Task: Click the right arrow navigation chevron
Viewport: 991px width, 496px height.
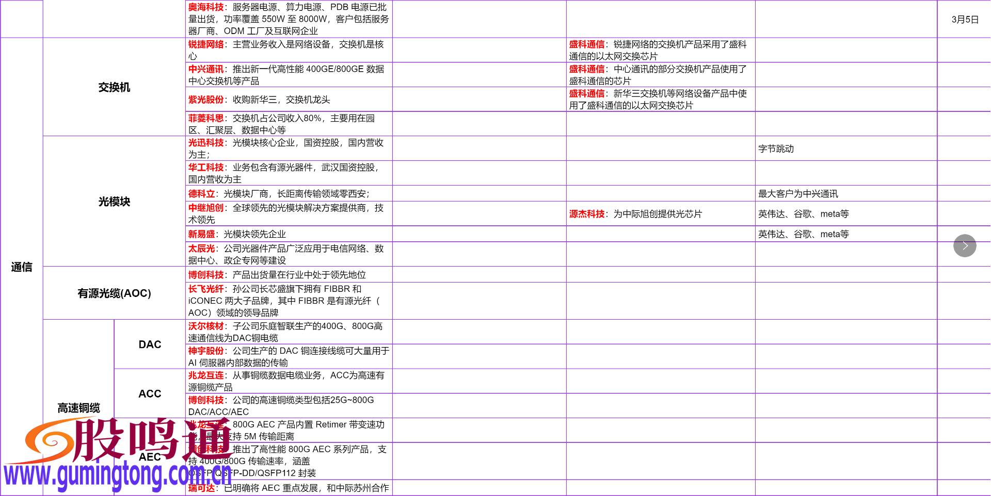Action: [965, 246]
